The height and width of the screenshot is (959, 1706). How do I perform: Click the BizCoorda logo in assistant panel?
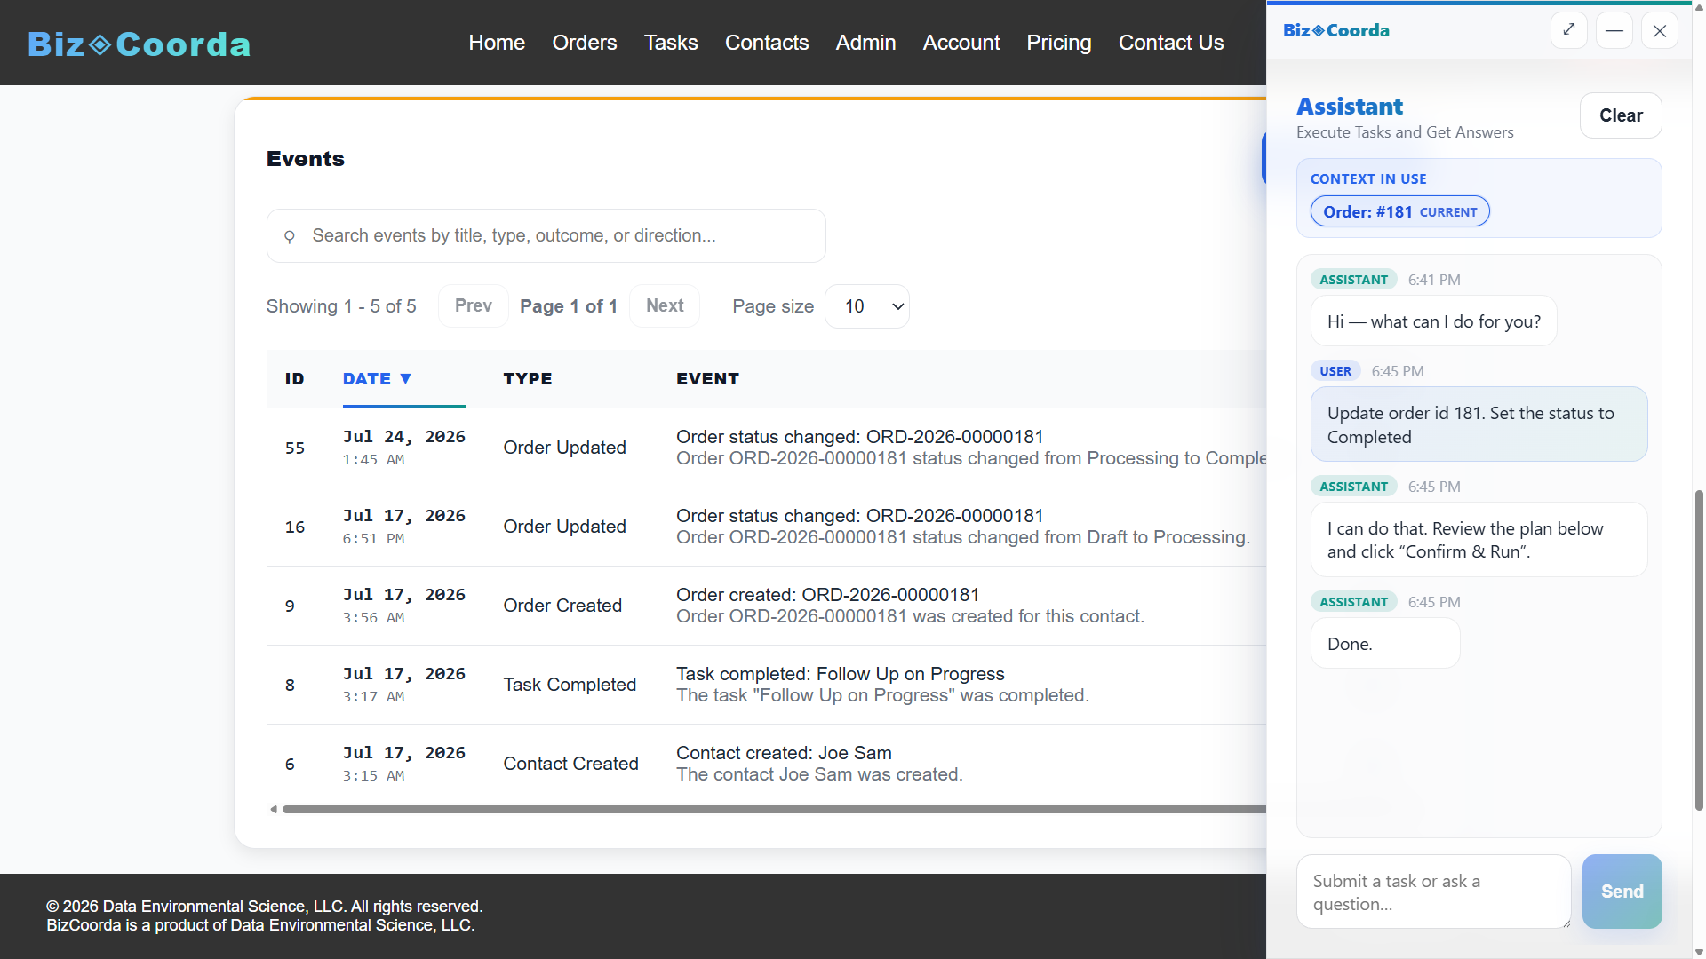(1335, 30)
